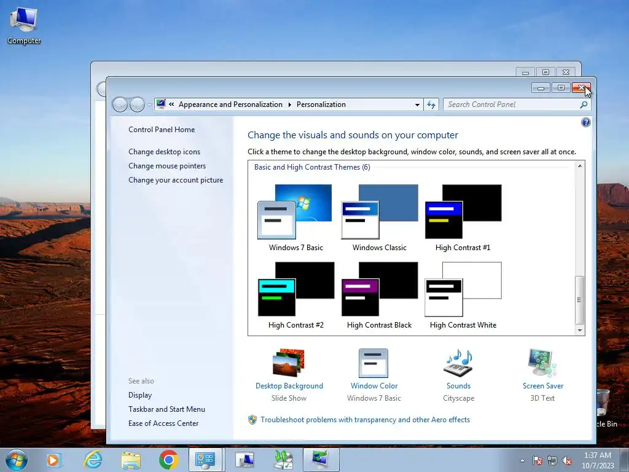
Task: Open Change your account picture link
Action: click(176, 180)
